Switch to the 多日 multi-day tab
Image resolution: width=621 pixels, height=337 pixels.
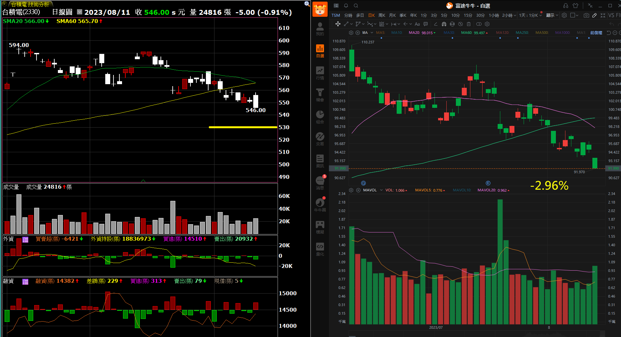click(x=360, y=15)
